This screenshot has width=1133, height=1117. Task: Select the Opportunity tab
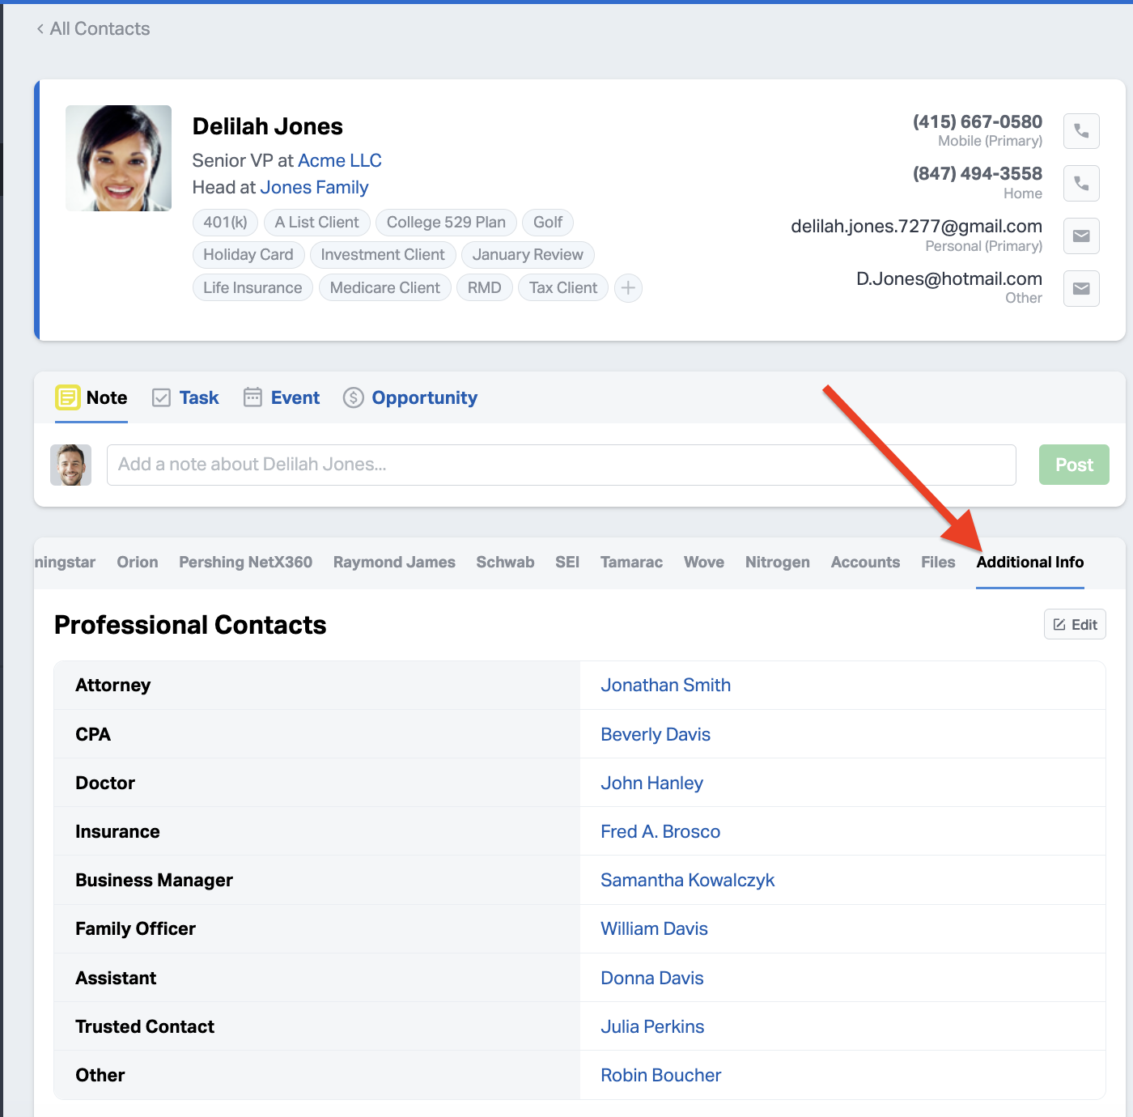410,398
